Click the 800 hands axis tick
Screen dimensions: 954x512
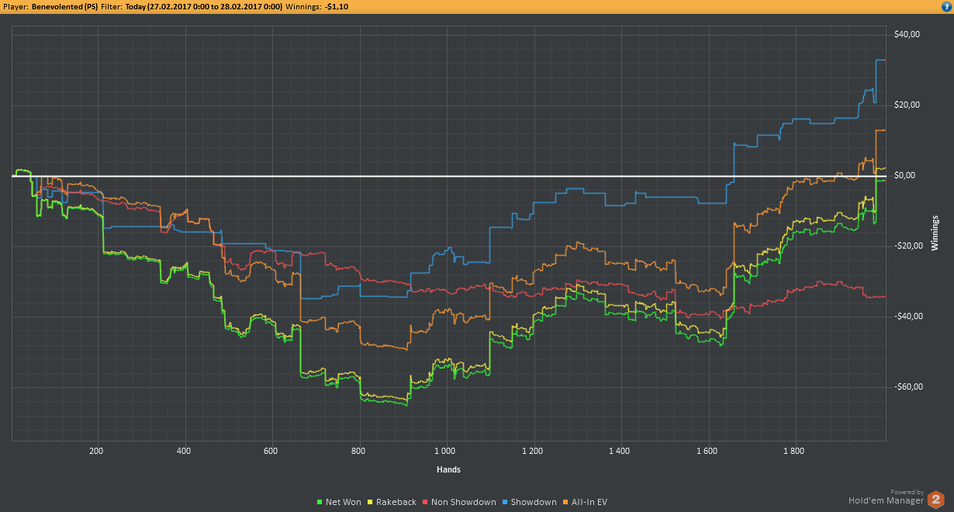click(358, 450)
